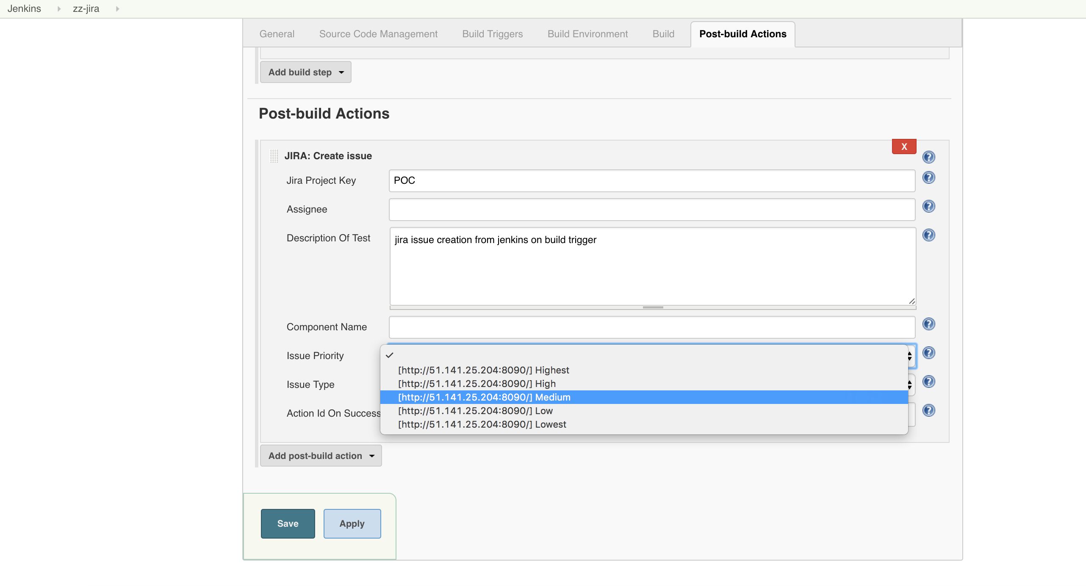Image resolution: width=1086 pixels, height=586 pixels.
Task: Choose the Medium priority option
Action: click(x=644, y=397)
